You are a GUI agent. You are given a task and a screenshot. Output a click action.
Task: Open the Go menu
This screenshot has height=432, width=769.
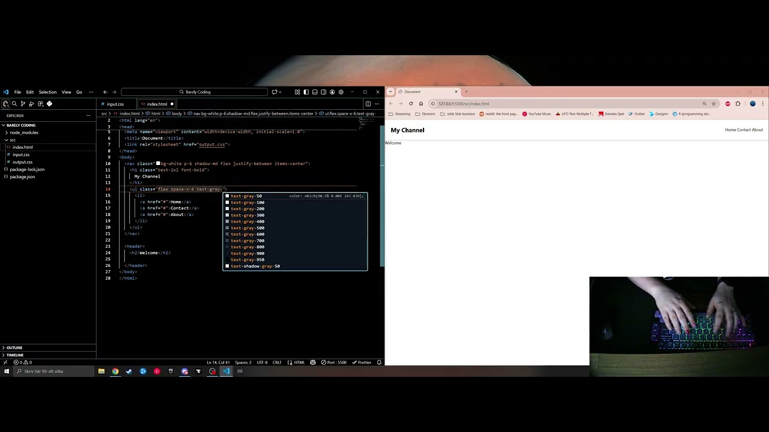(x=79, y=92)
